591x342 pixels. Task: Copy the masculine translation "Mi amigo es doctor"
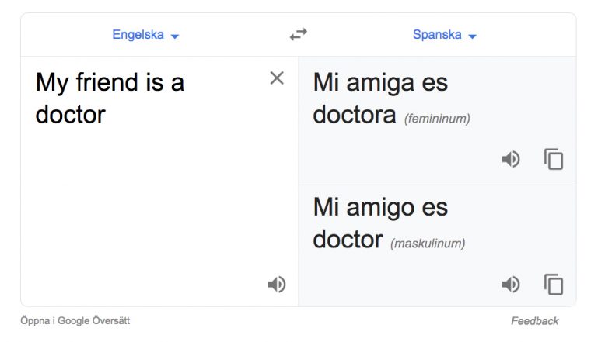tap(554, 285)
